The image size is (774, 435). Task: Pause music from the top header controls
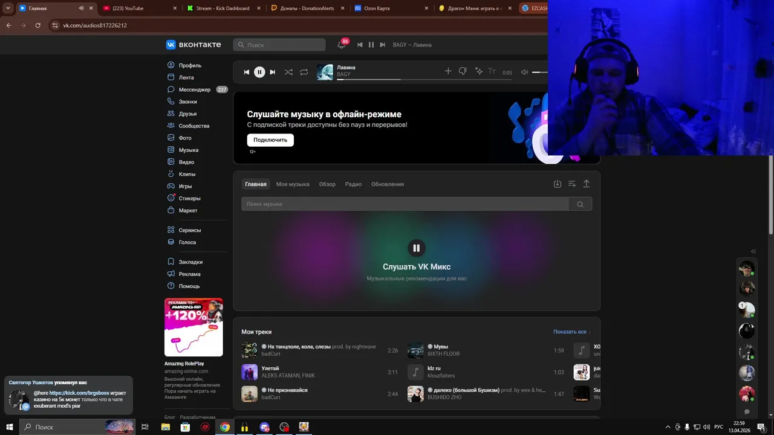click(x=371, y=45)
